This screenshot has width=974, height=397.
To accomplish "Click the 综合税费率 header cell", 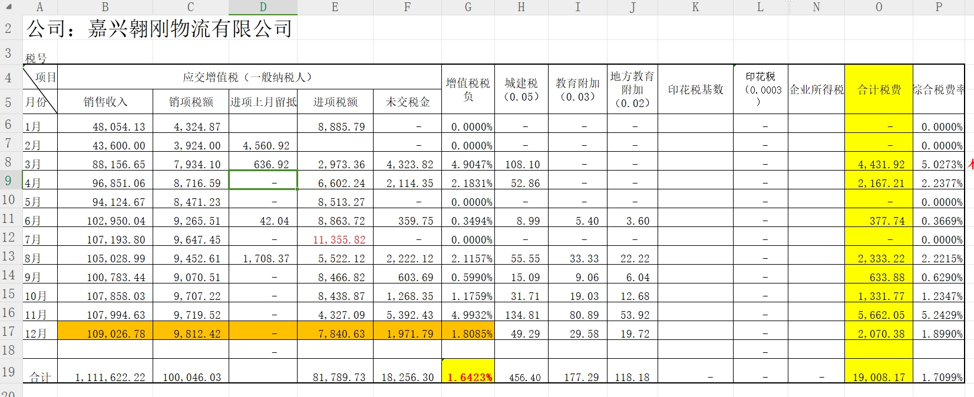I will tap(939, 89).
